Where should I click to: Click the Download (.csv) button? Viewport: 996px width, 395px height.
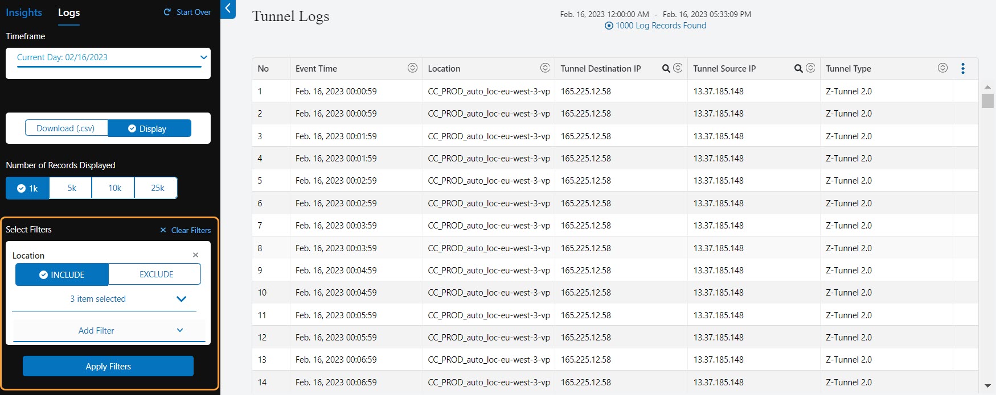[x=65, y=128]
